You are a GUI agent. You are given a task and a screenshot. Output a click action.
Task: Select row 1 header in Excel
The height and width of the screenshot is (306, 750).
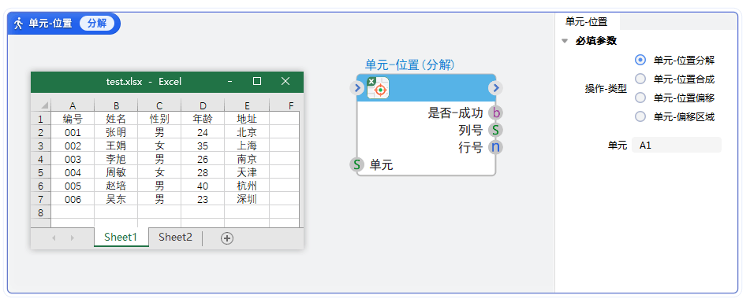41,119
